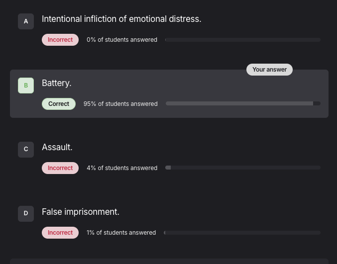Click '1% of students answered' text
The width and height of the screenshot is (337, 264).
pos(121,233)
